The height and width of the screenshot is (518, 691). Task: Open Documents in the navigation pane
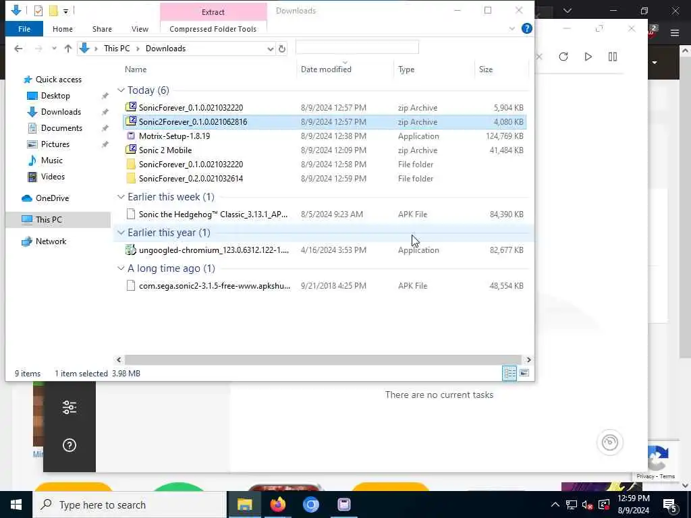tap(61, 128)
